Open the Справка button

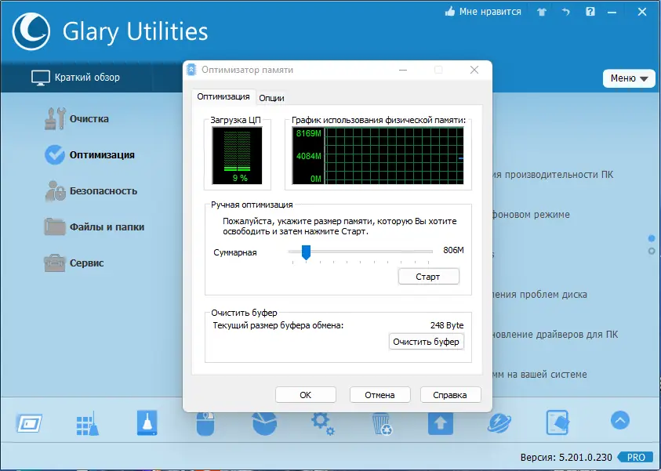[x=450, y=395]
